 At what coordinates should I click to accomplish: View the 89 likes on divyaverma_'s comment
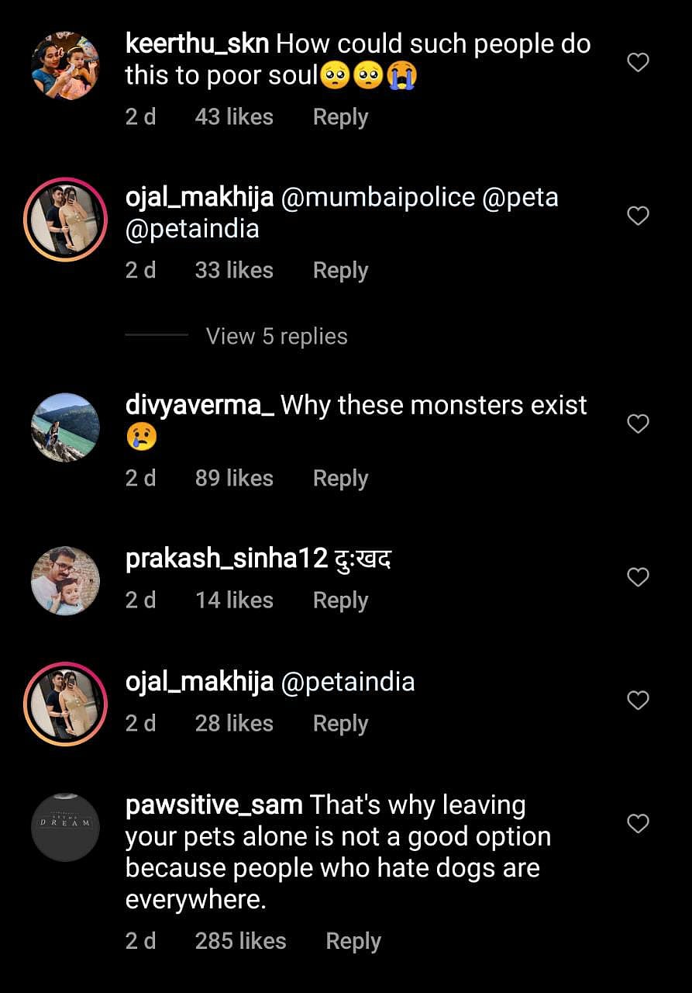(234, 479)
